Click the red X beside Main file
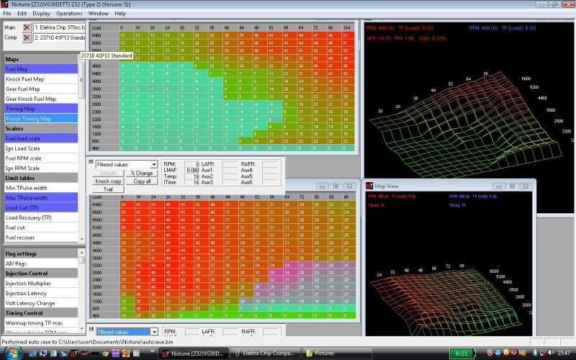Screen dimensions: 576x360 (27, 27)
